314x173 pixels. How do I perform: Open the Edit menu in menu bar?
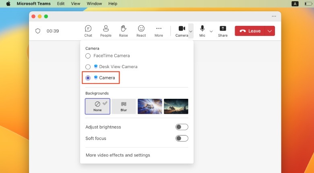pos(61,4)
